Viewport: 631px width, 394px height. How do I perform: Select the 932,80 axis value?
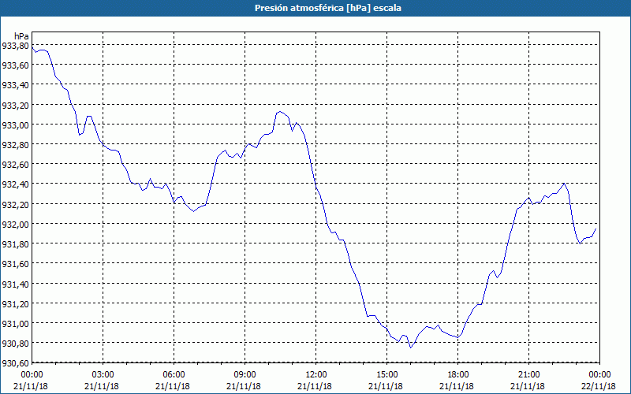tap(14, 145)
